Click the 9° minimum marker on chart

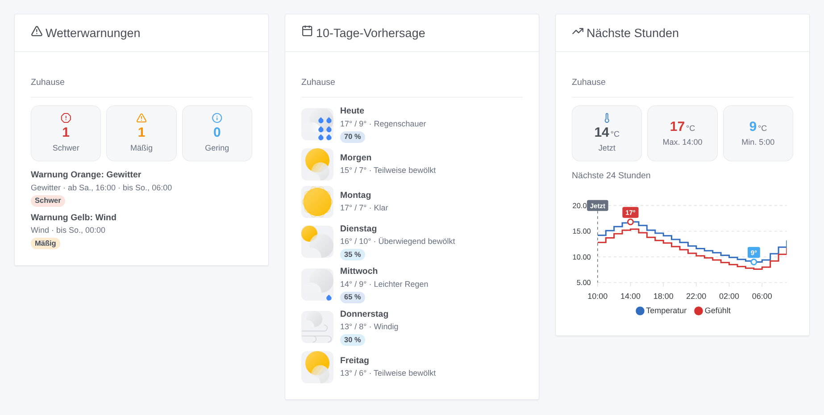753,252
